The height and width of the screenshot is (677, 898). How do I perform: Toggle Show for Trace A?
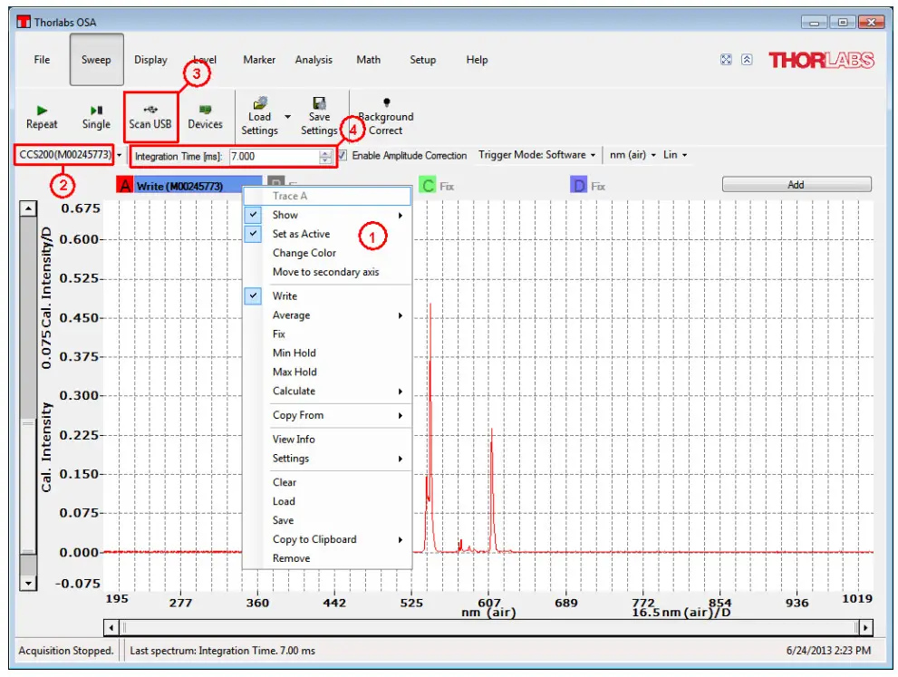tap(285, 215)
